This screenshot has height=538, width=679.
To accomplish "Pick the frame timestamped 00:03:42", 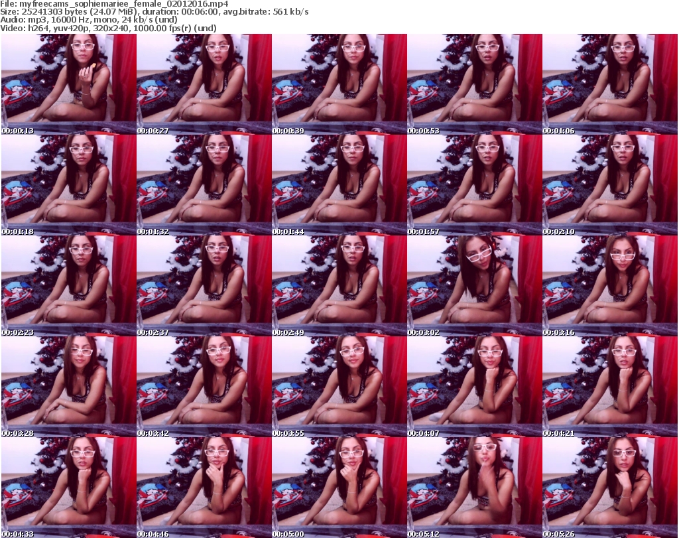I will 204,387.
